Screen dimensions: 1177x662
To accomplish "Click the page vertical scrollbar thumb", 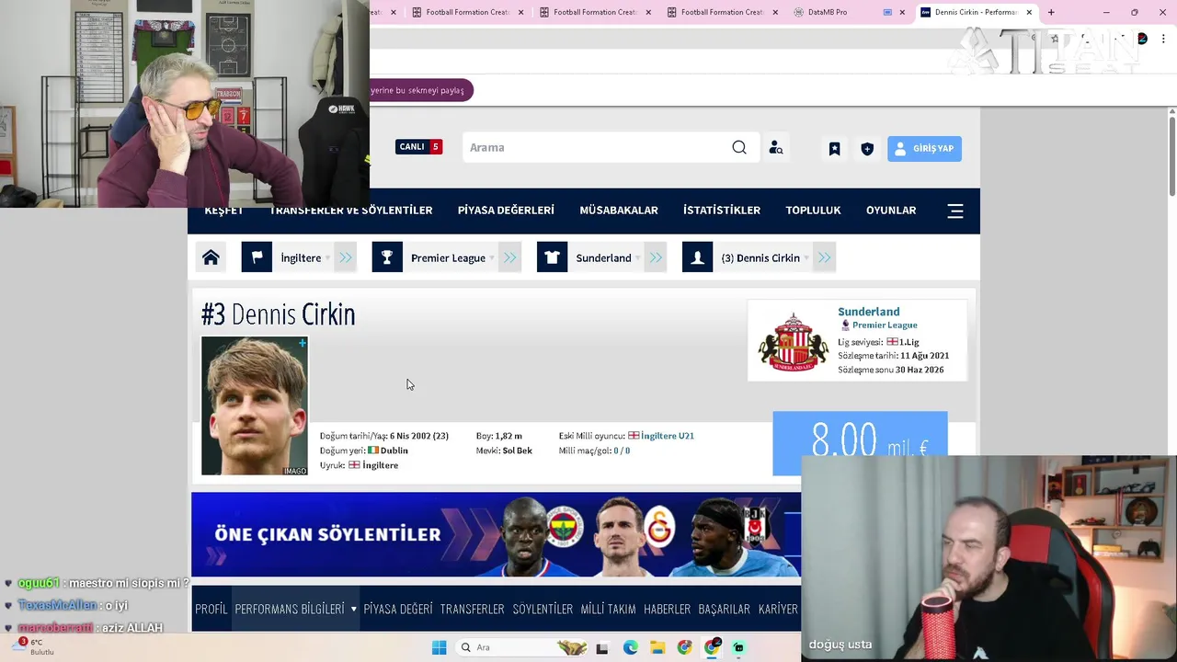I will (x=1171, y=156).
